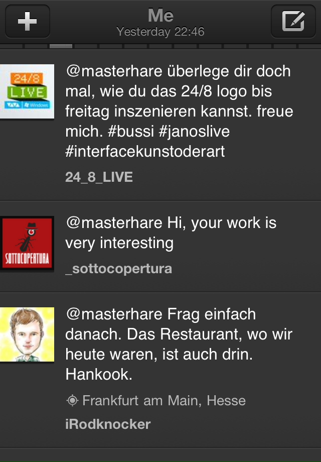Open the iRodknocker username
The height and width of the screenshot is (462, 321).
tap(108, 424)
